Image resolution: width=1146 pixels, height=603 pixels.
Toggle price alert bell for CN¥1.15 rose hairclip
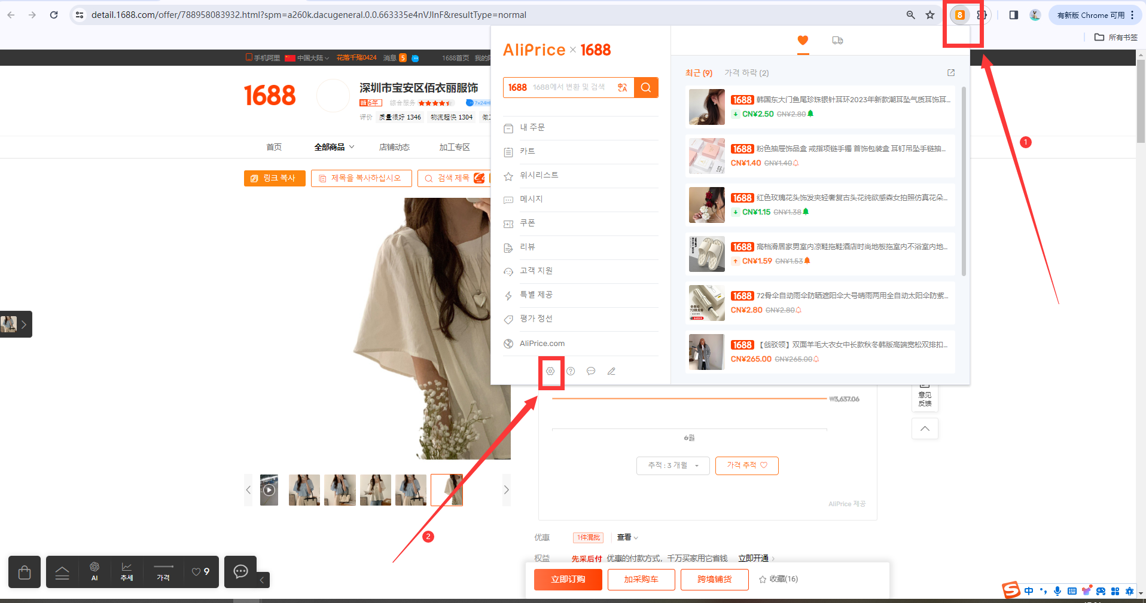point(806,212)
